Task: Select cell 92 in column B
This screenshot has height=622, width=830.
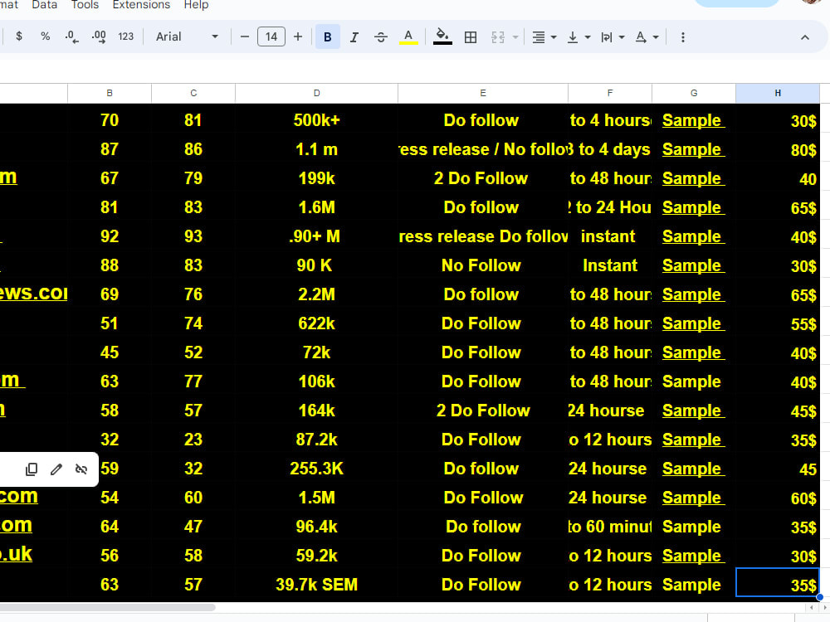Action: tap(110, 236)
